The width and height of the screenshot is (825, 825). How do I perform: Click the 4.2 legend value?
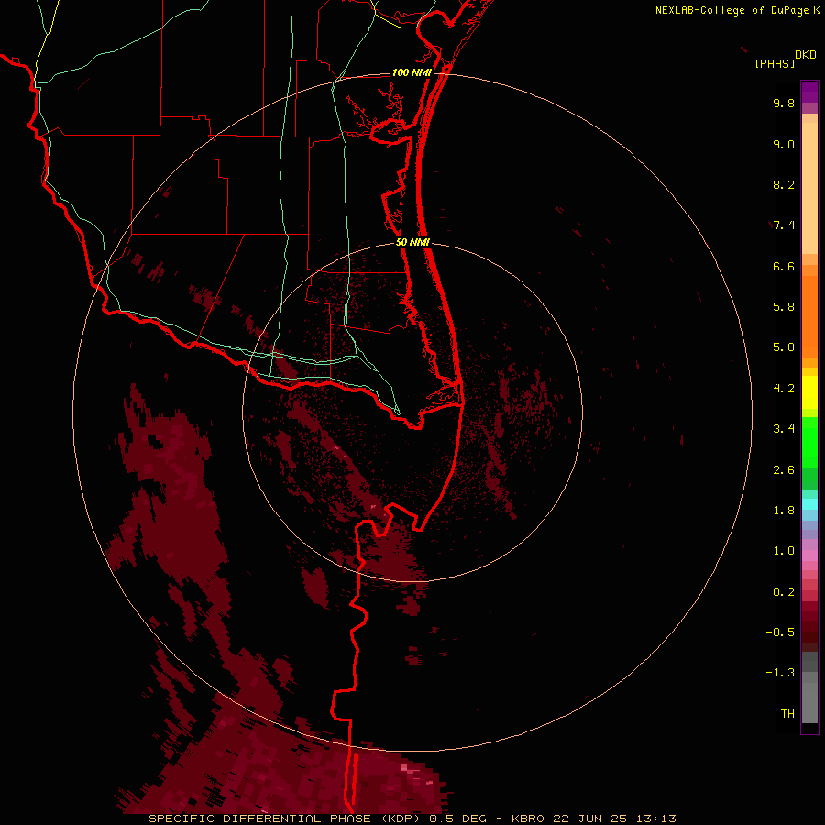(x=784, y=389)
